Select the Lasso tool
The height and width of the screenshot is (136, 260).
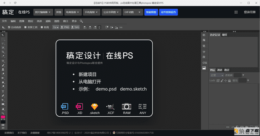[3, 44]
